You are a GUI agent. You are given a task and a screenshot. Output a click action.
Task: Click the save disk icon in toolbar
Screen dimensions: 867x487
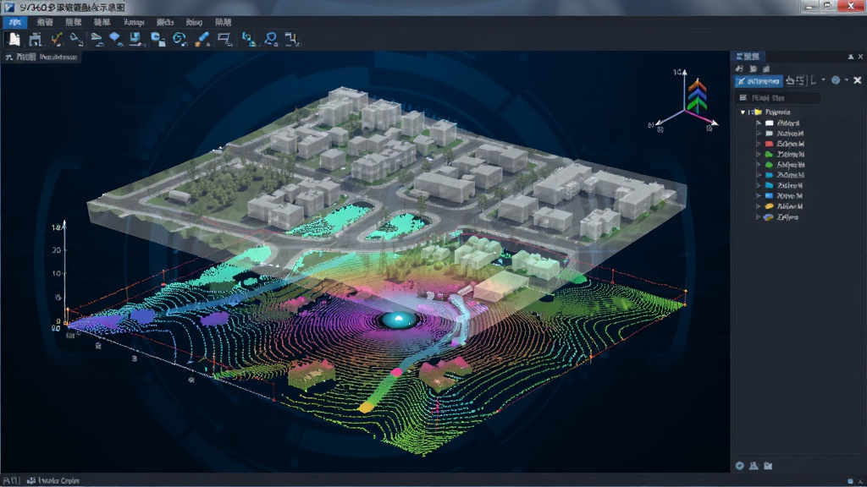tap(36, 39)
